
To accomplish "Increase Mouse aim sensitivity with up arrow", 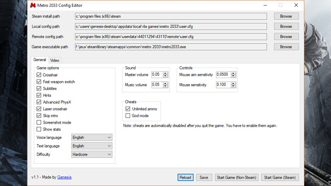I will (x=233, y=73).
